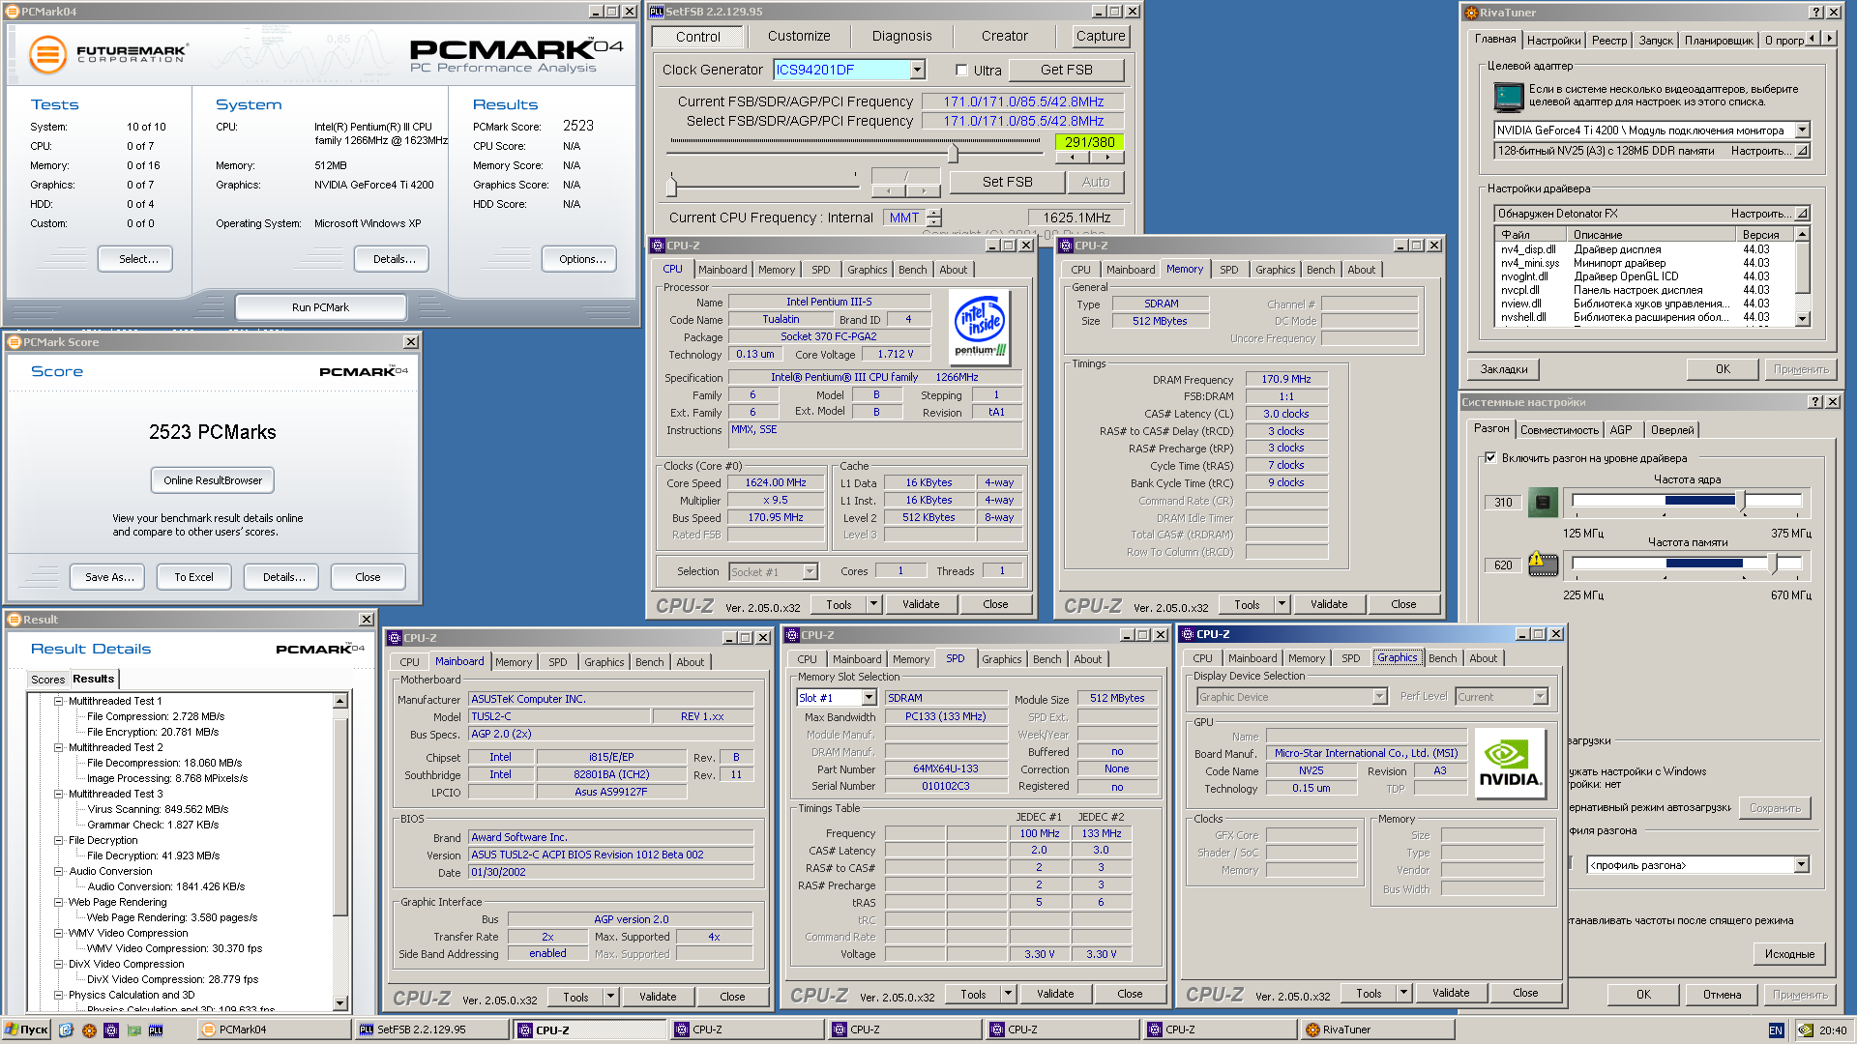Open the overclocking profile dropdown
The image size is (1857, 1044).
point(1801,865)
